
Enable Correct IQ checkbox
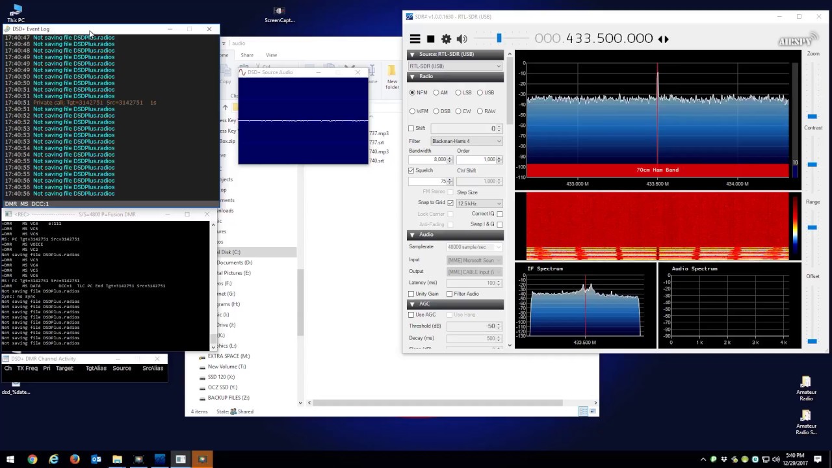coord(499,214)
